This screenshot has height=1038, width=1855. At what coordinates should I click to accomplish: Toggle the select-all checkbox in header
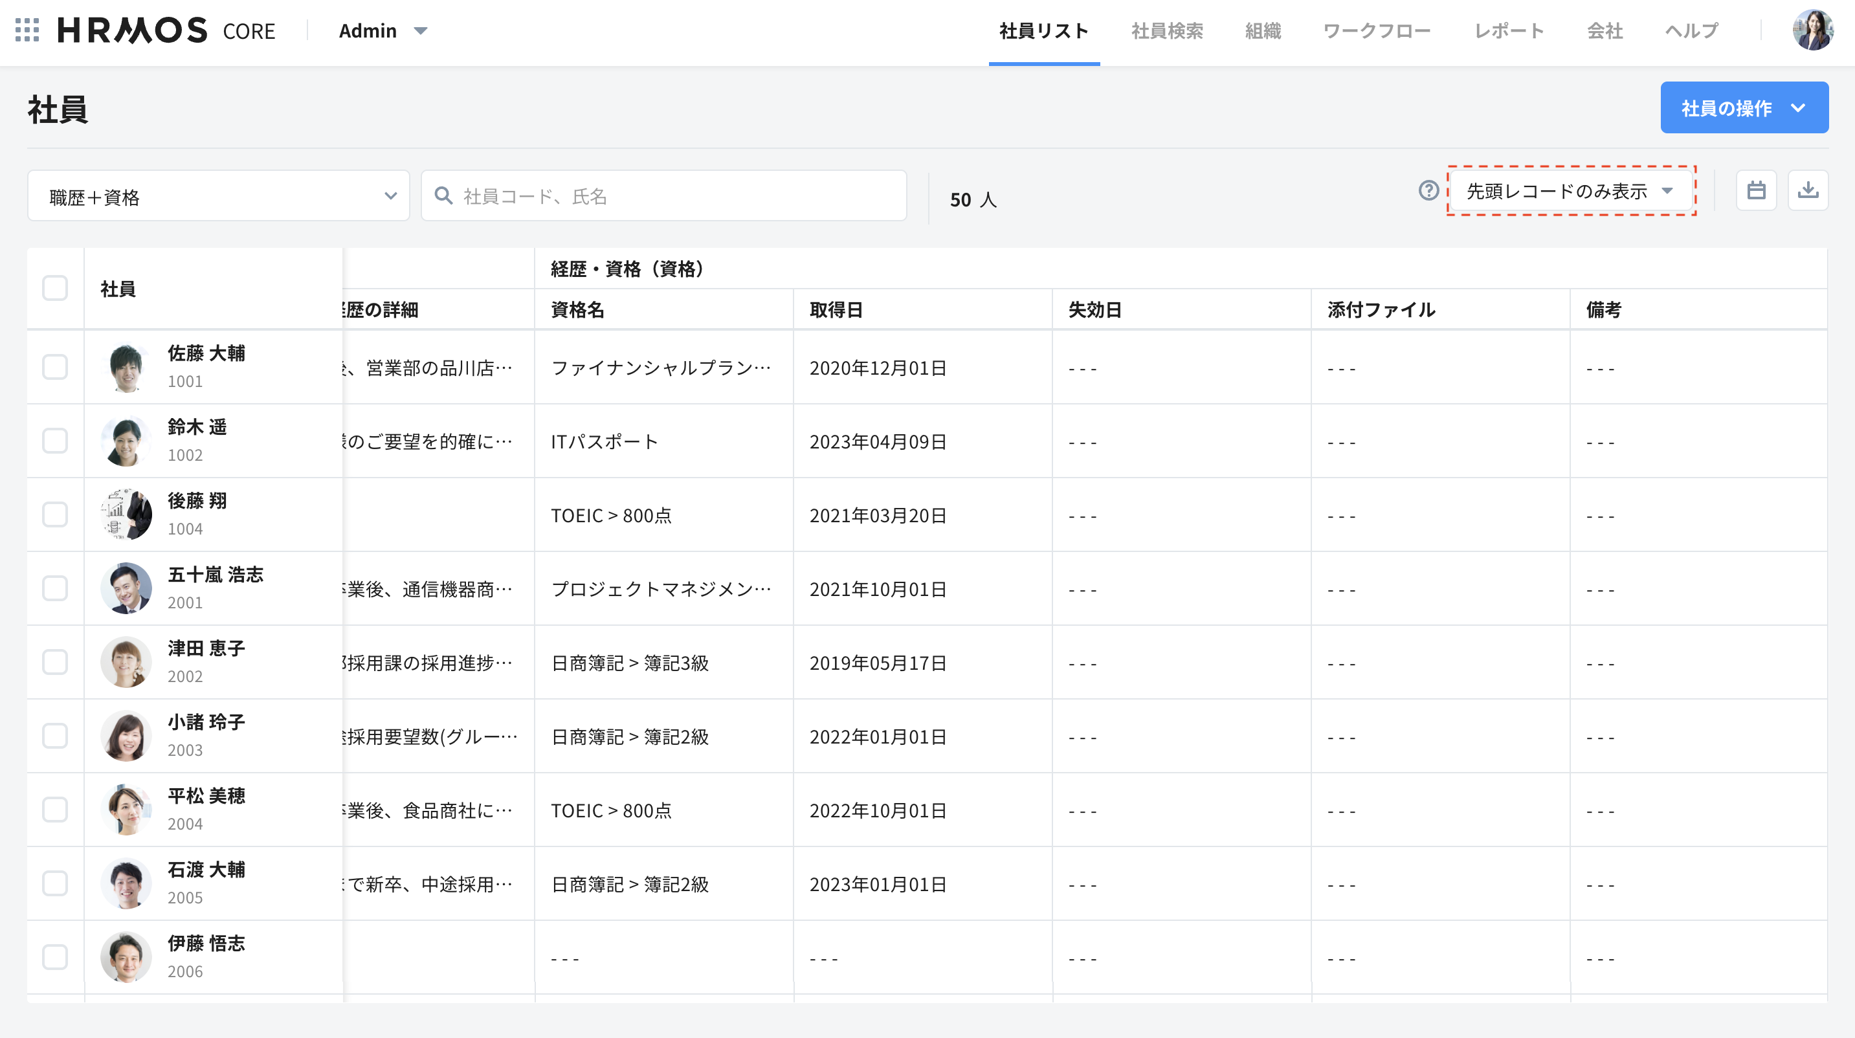tap(55, 288)
